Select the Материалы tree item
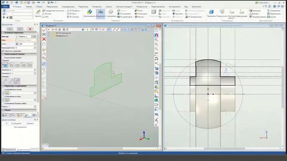 pyautogui.click(x=62, y=36)
